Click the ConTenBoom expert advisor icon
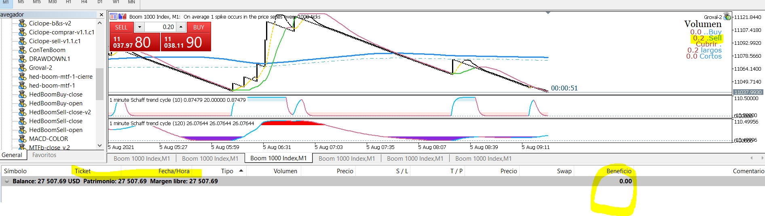 (23, 50)
